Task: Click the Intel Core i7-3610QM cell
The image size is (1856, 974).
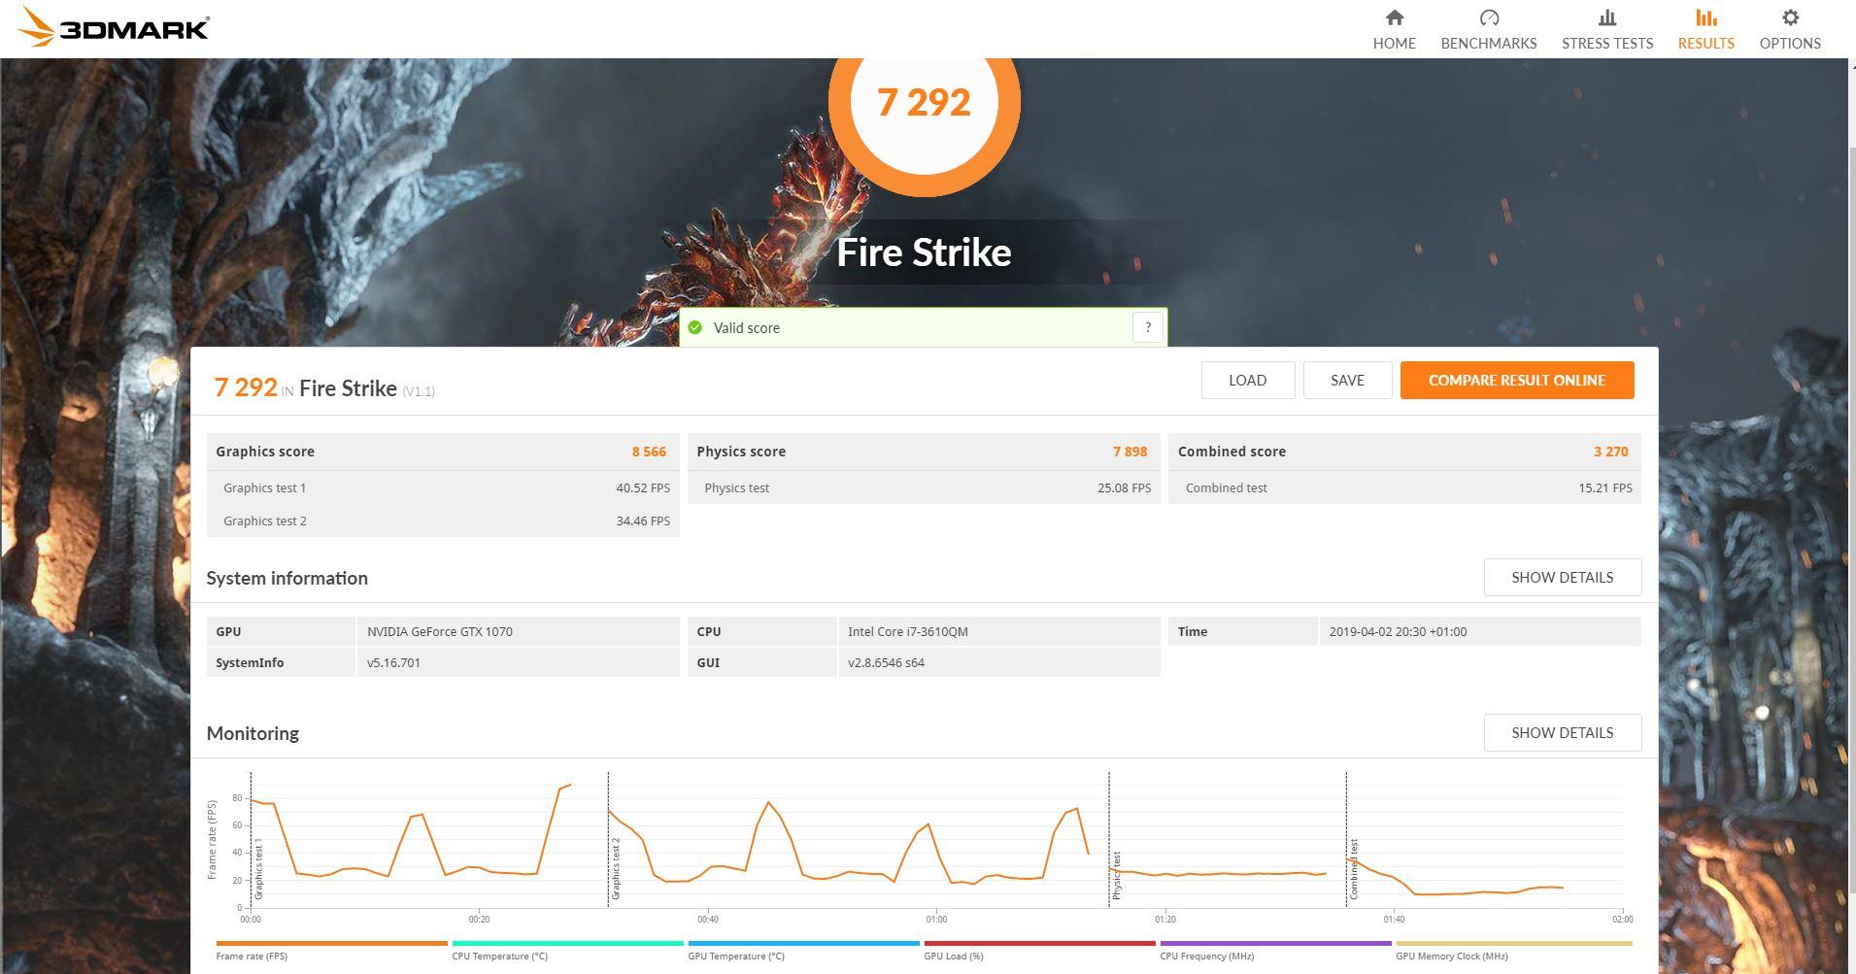Action: pyautogui.click(x=998, y=631)
